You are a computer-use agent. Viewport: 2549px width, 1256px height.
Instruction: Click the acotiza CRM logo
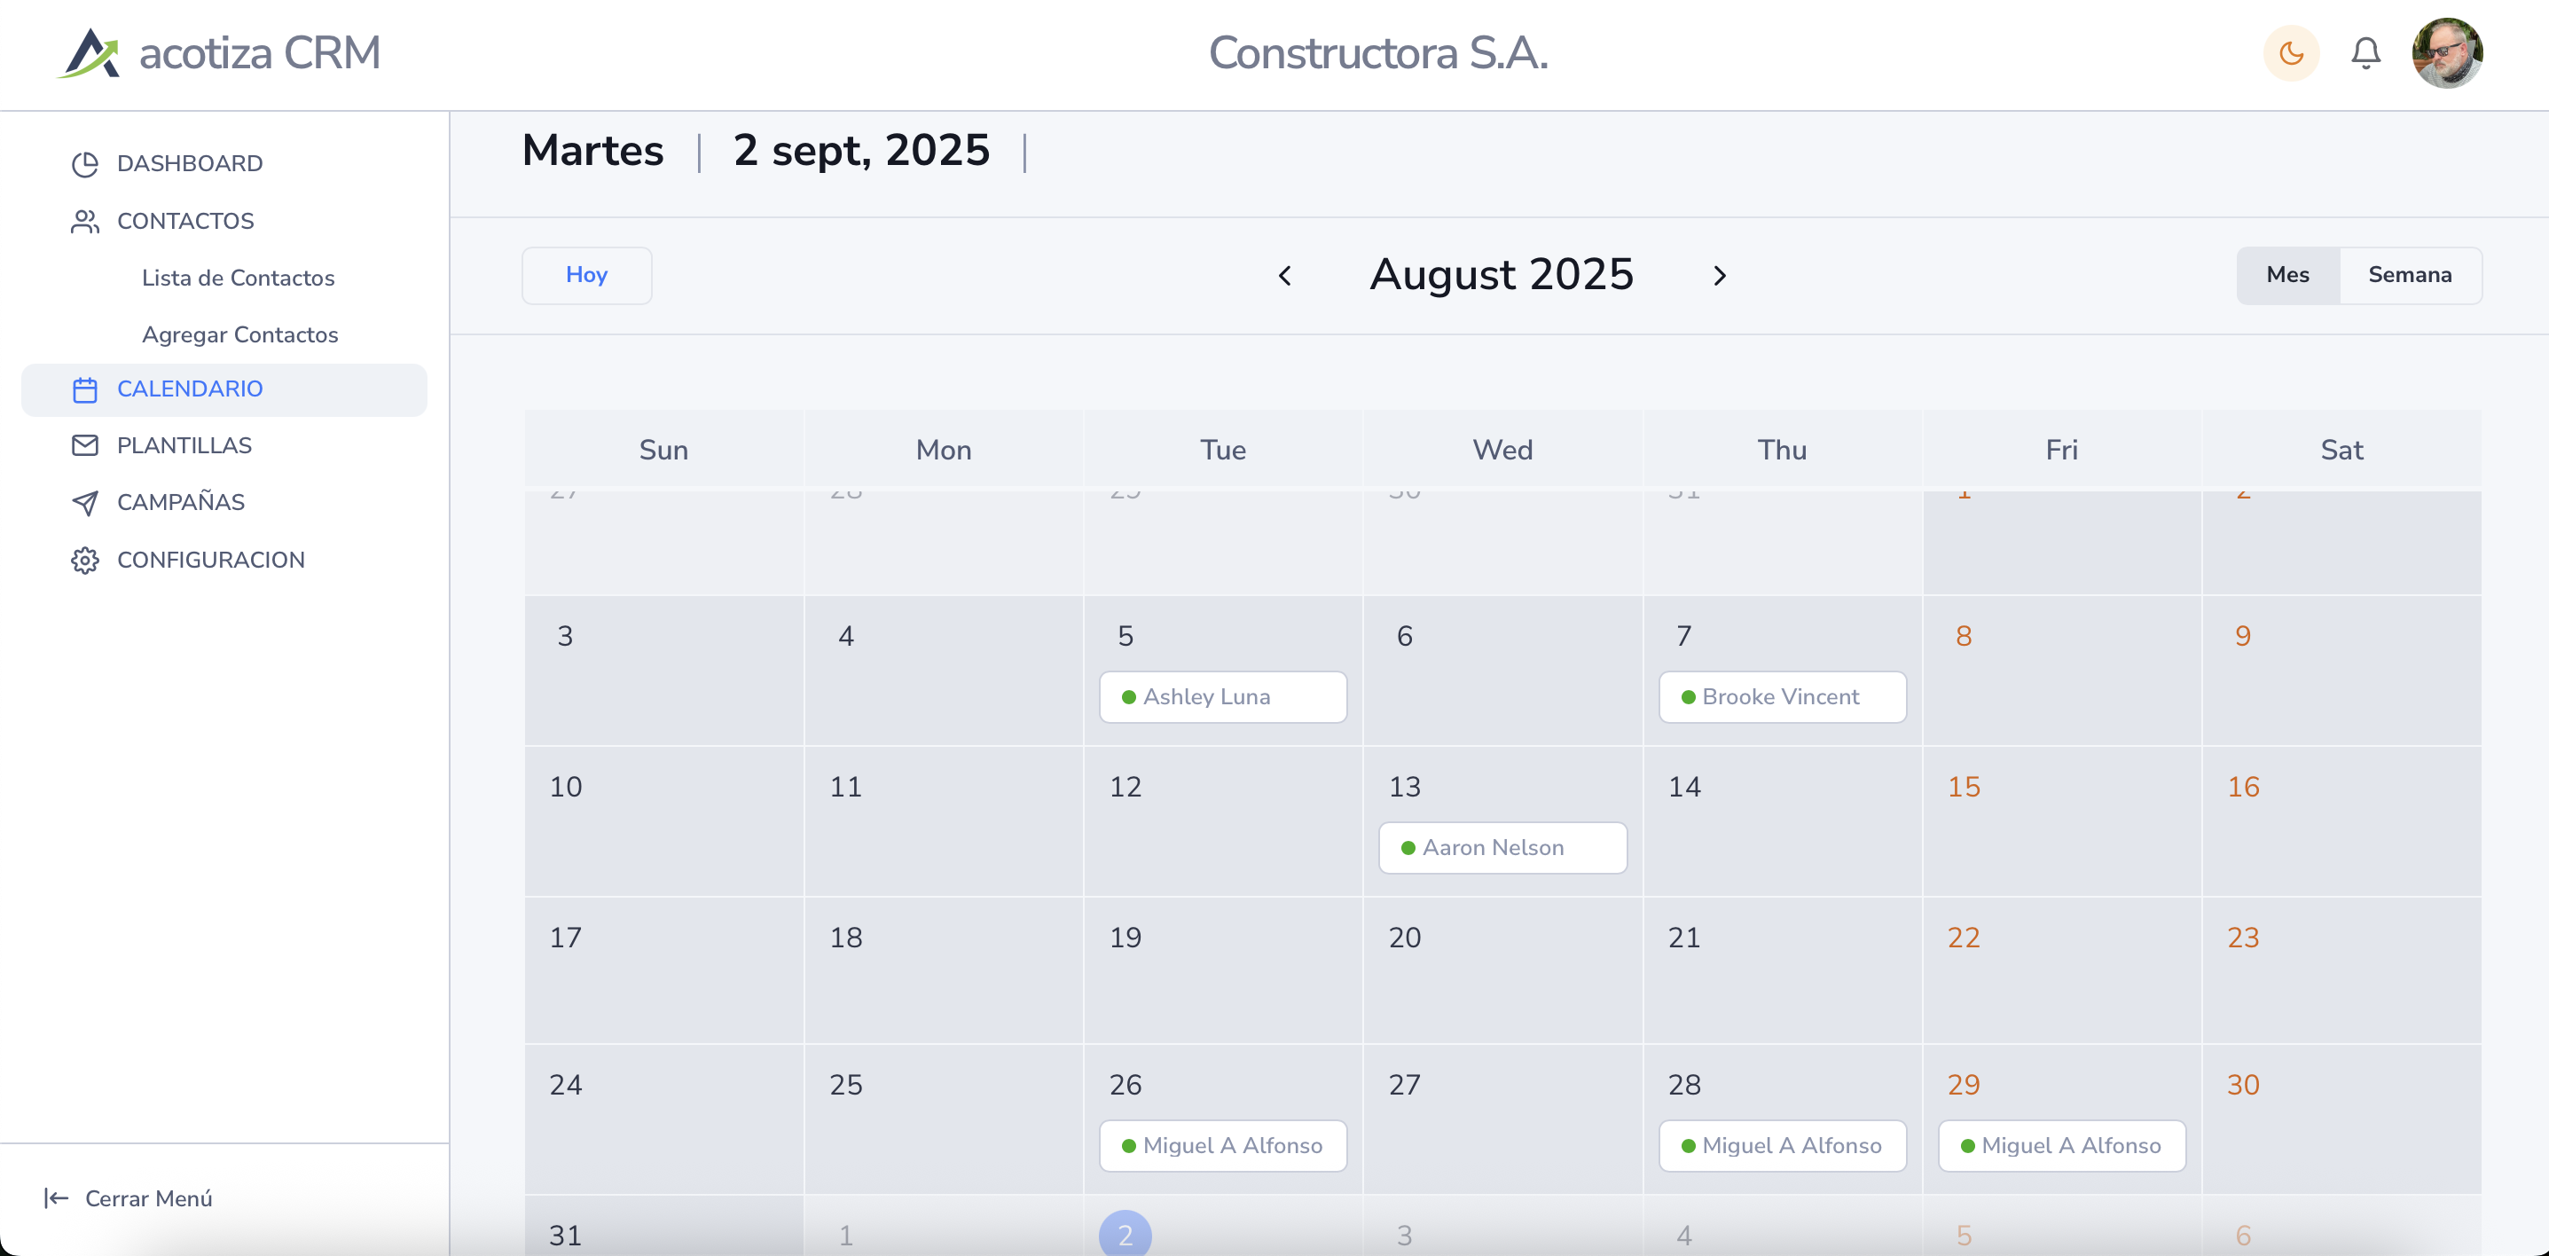[219, 53]
